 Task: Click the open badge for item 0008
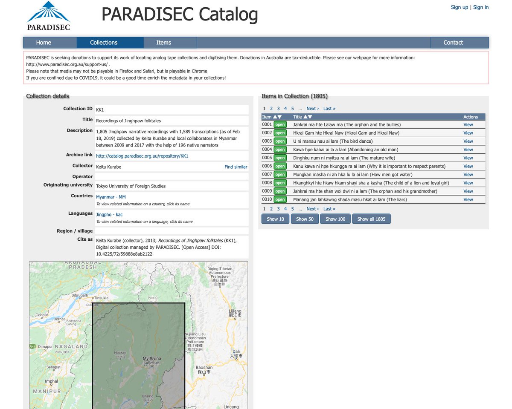click(280, 183)
